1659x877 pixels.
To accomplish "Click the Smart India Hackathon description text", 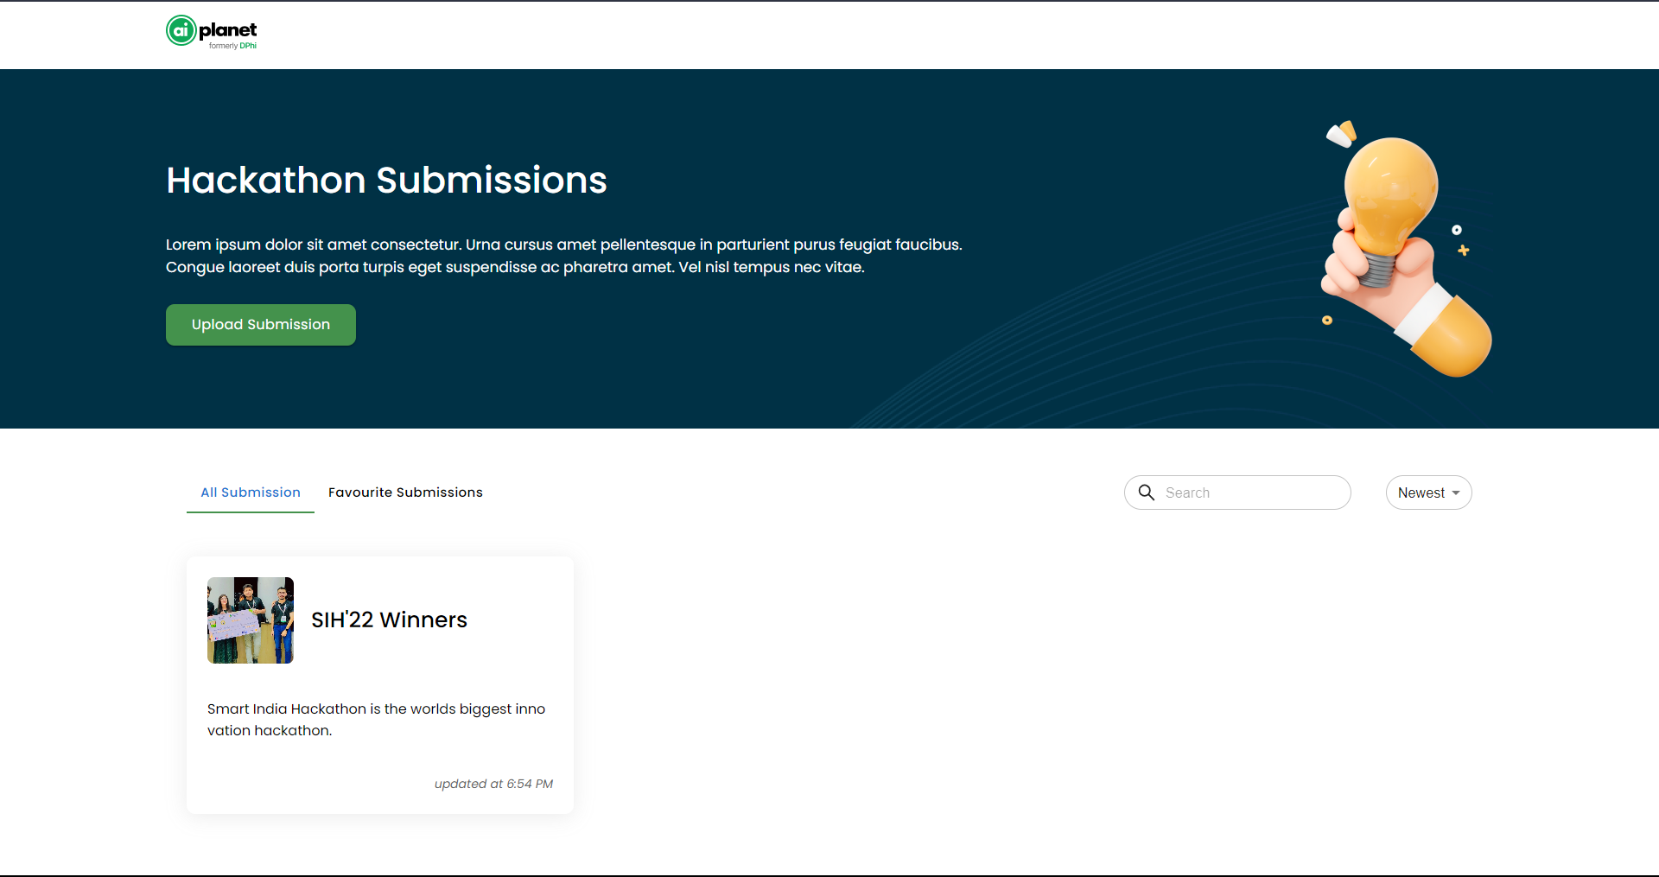I will click(x=377, y=720).
